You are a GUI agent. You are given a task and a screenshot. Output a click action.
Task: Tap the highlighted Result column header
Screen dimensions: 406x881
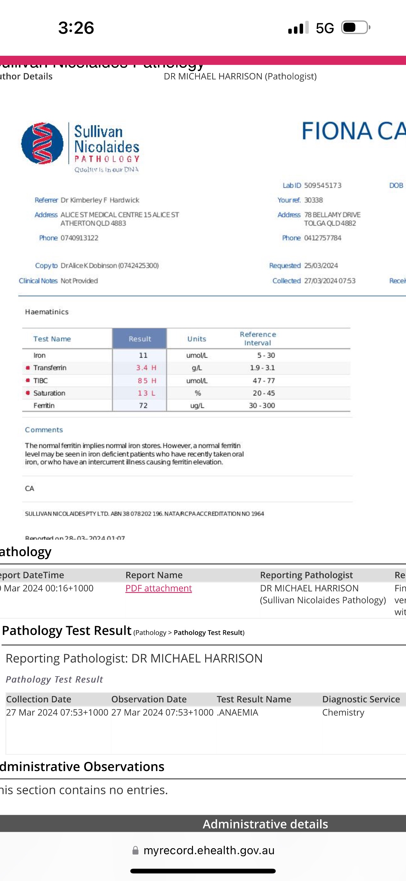click(x=139, y=339)
